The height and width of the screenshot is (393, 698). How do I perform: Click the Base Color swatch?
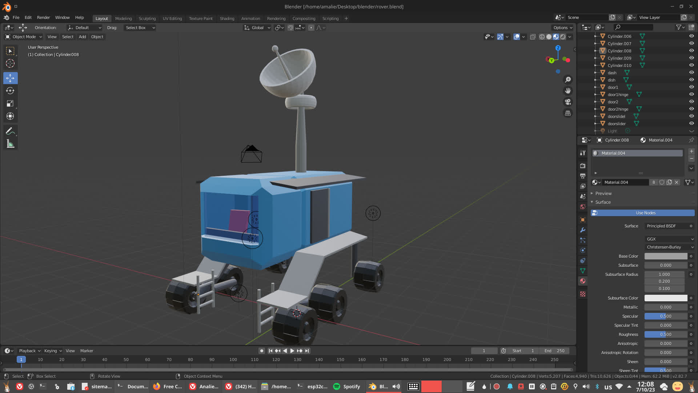pos(666,256)
